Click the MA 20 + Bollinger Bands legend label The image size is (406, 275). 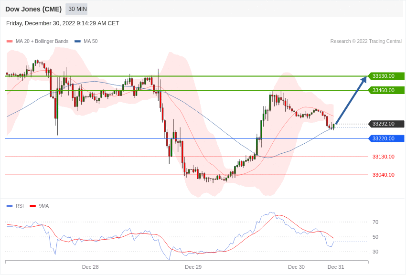[x=42, y=41]
